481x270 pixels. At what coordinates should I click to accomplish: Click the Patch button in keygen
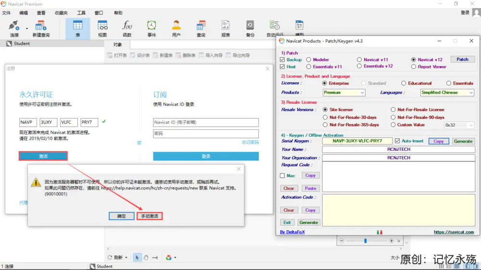tap(463, 60)
